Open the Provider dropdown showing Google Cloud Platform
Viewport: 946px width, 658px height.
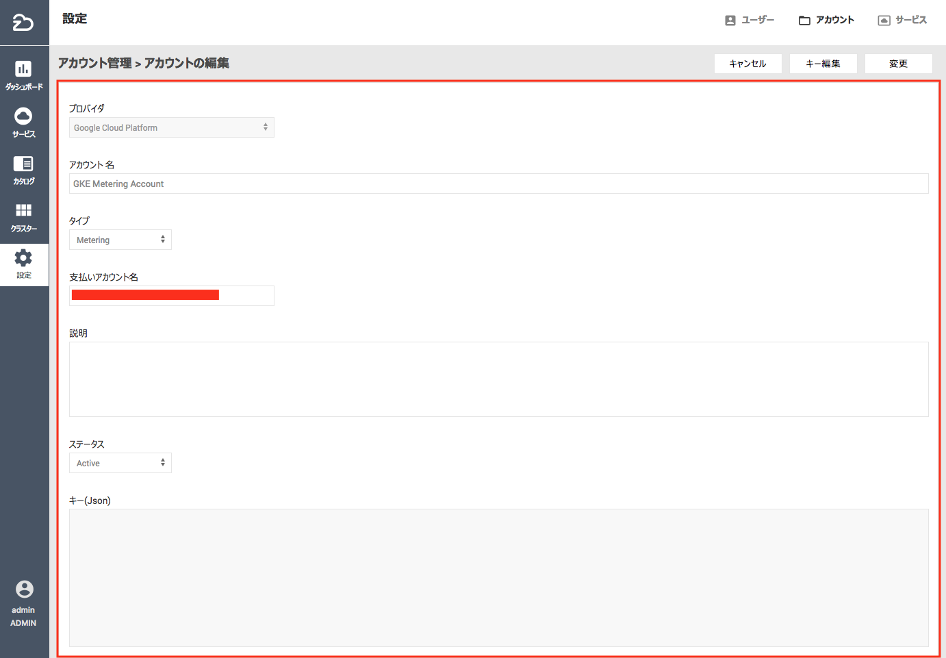[x=171, y=127]
